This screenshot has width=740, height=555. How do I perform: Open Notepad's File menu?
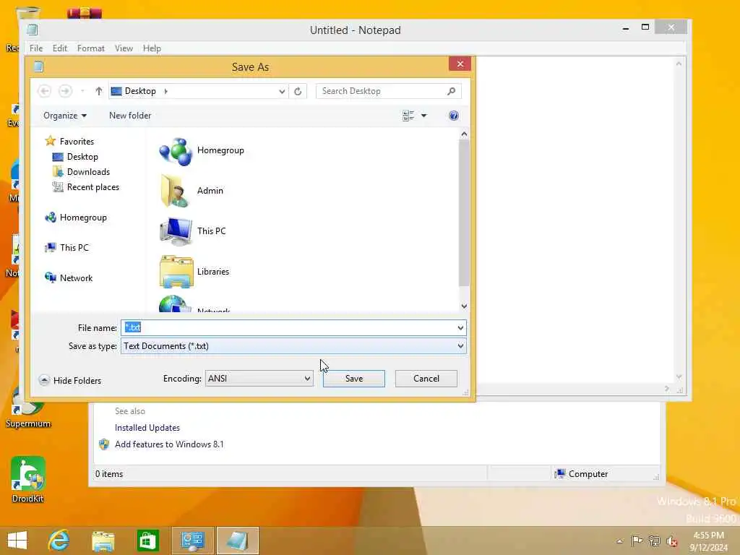click(36, 48)
